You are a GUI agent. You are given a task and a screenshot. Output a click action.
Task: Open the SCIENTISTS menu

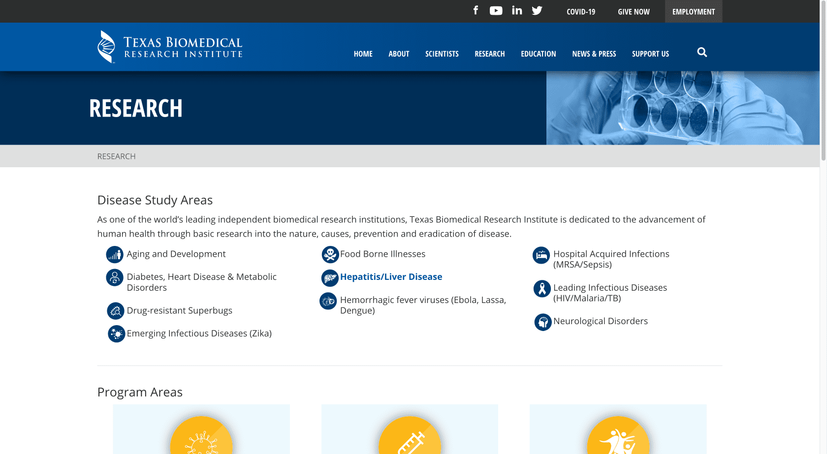tap(442, 54)
